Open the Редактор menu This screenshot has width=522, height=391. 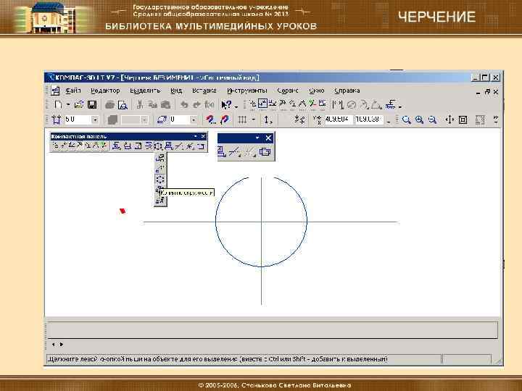tap(105, 91)
